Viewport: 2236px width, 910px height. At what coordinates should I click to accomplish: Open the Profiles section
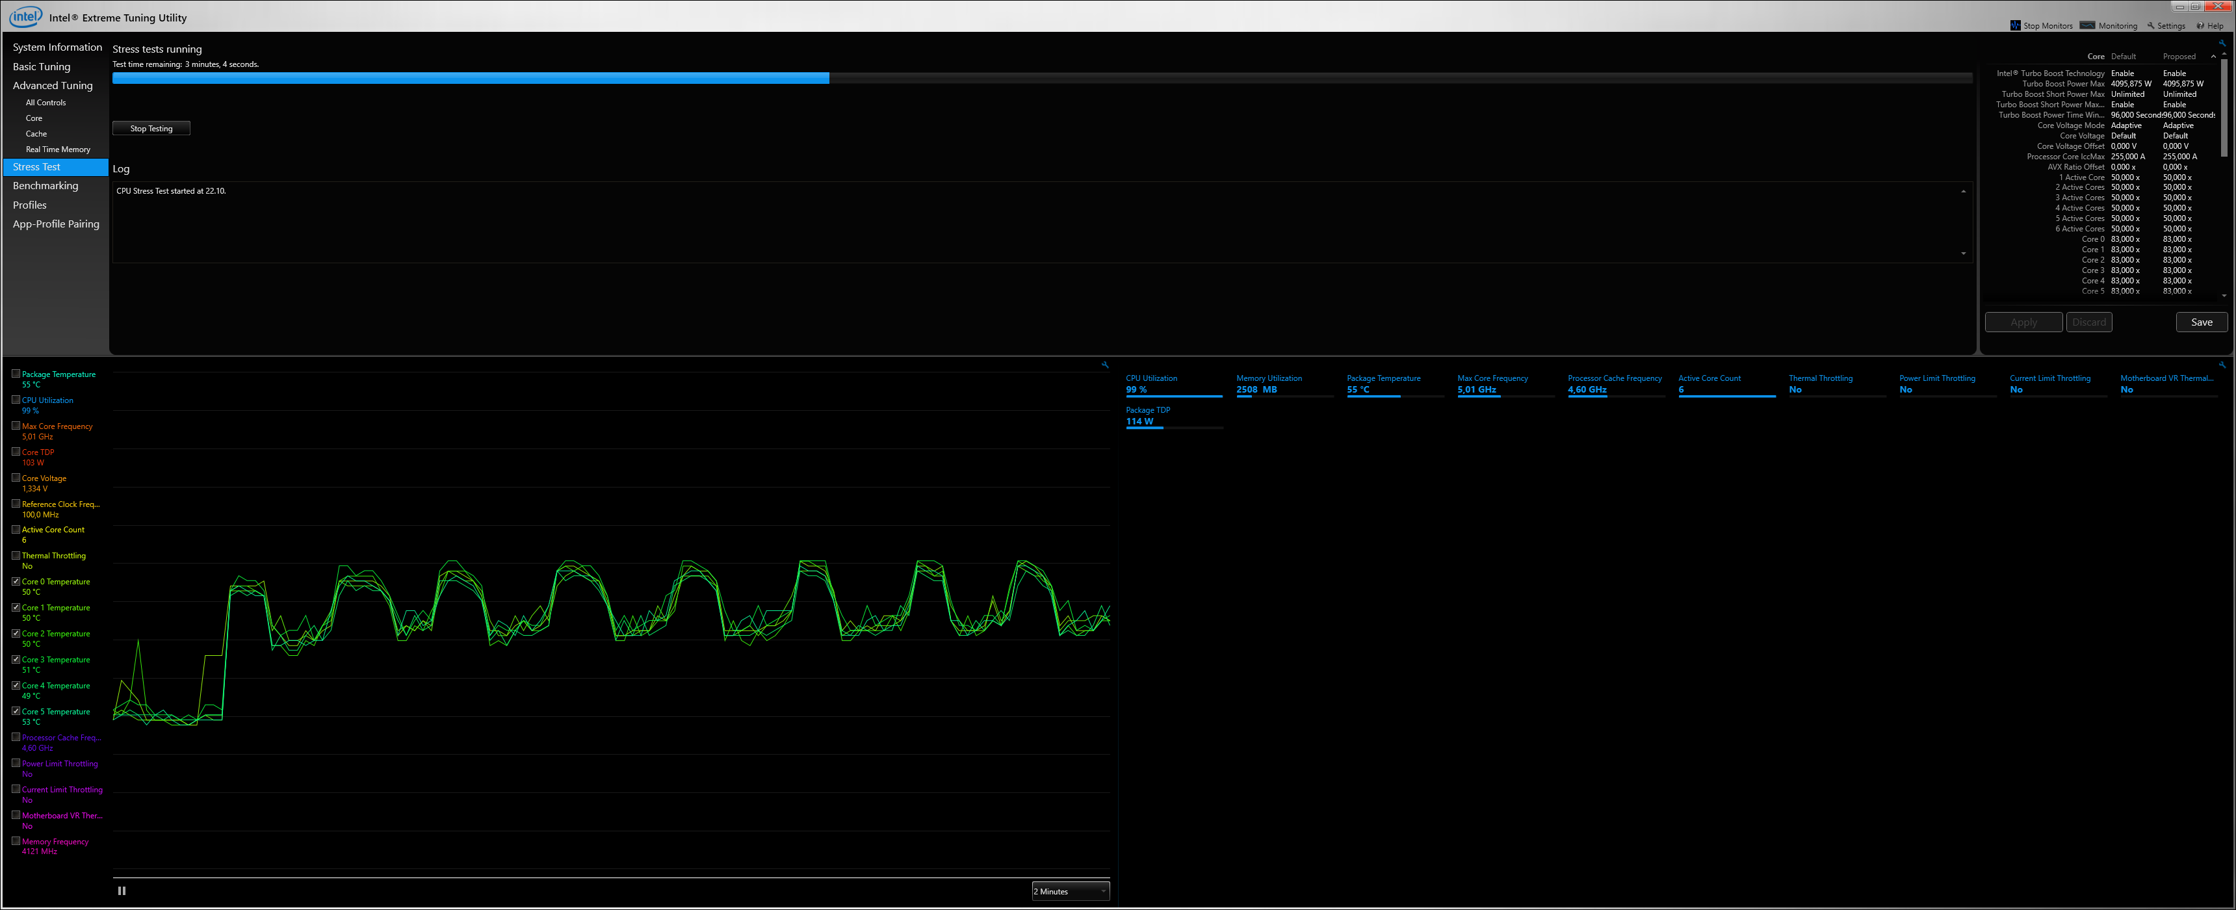pos(29,205)
